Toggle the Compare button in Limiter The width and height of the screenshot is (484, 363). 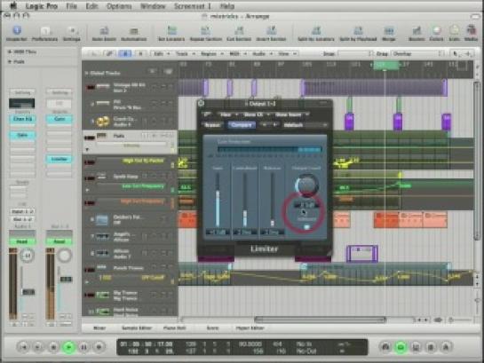[x=242, y=125]
